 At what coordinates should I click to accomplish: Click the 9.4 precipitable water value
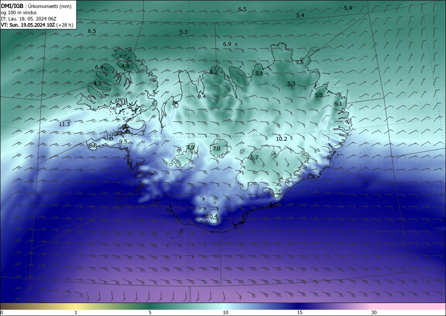pos(202,97)
